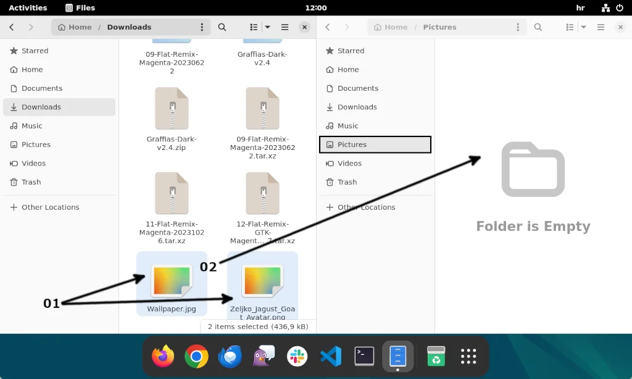Image resolution: width=632 pixels, height=379 pixels.
Task: Search files in the Downloads window
Action: pos(222,27)
